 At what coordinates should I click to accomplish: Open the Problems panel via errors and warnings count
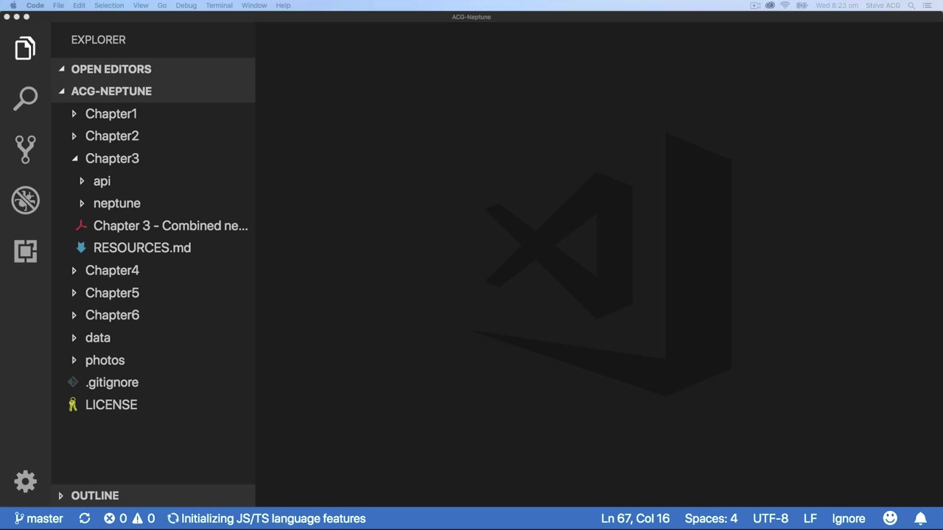(130, 518)
